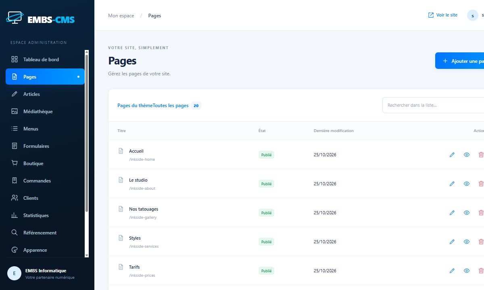484x290 pixels.
Task: Delete the Nos tatouages page
Action: [x=481, y=213]
